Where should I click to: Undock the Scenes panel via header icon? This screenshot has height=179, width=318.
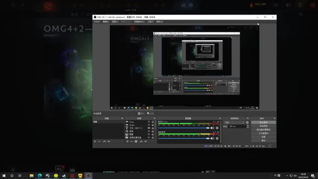(x=122, y=118)
